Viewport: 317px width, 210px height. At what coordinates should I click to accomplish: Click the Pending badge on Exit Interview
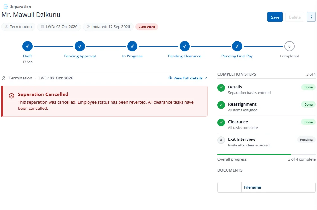click(306, 140)
